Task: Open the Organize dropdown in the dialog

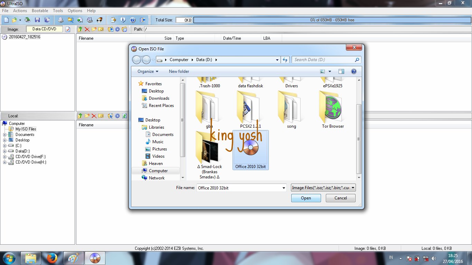Action: [148, 71]
